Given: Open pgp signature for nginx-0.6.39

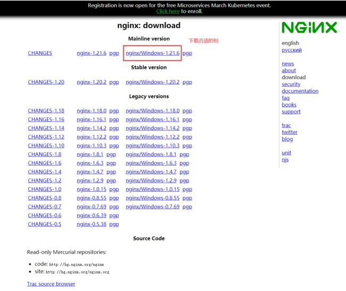Looking at the screenshot, I should 114,216.
